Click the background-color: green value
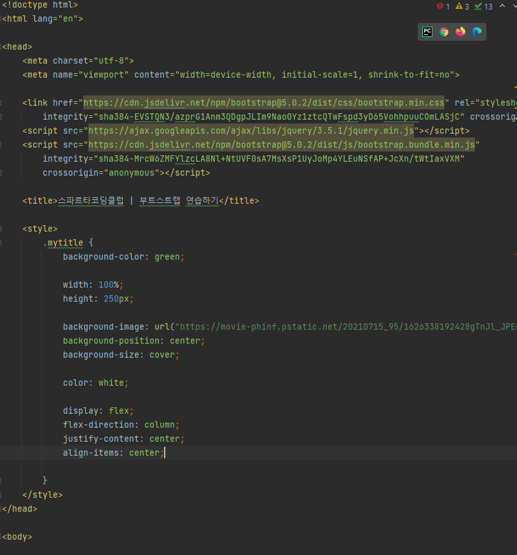The image size is (517, 555). coord(167,256)
